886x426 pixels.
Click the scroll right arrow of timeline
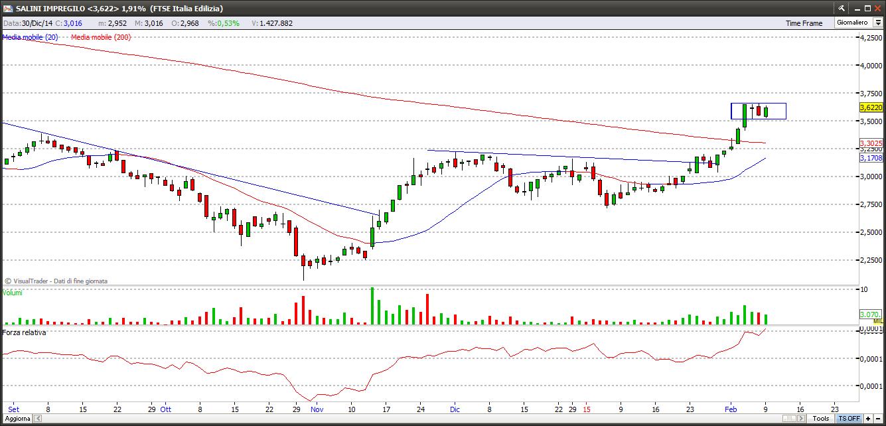click(x=802, y=419)
